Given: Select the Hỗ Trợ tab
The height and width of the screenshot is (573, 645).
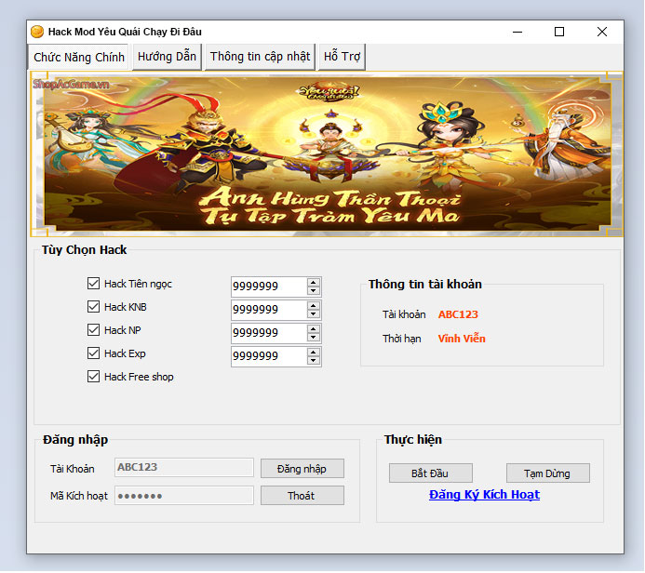Looking at the screenshot, I should (x=342, y=57).
